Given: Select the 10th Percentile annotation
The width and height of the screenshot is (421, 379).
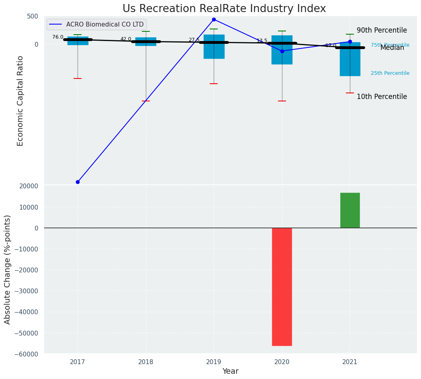Looking at the screenshot, I should pos(382,97).
